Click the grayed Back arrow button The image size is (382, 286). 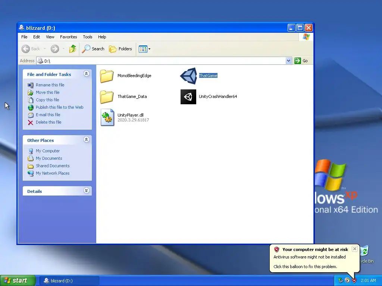coord(26,49)
